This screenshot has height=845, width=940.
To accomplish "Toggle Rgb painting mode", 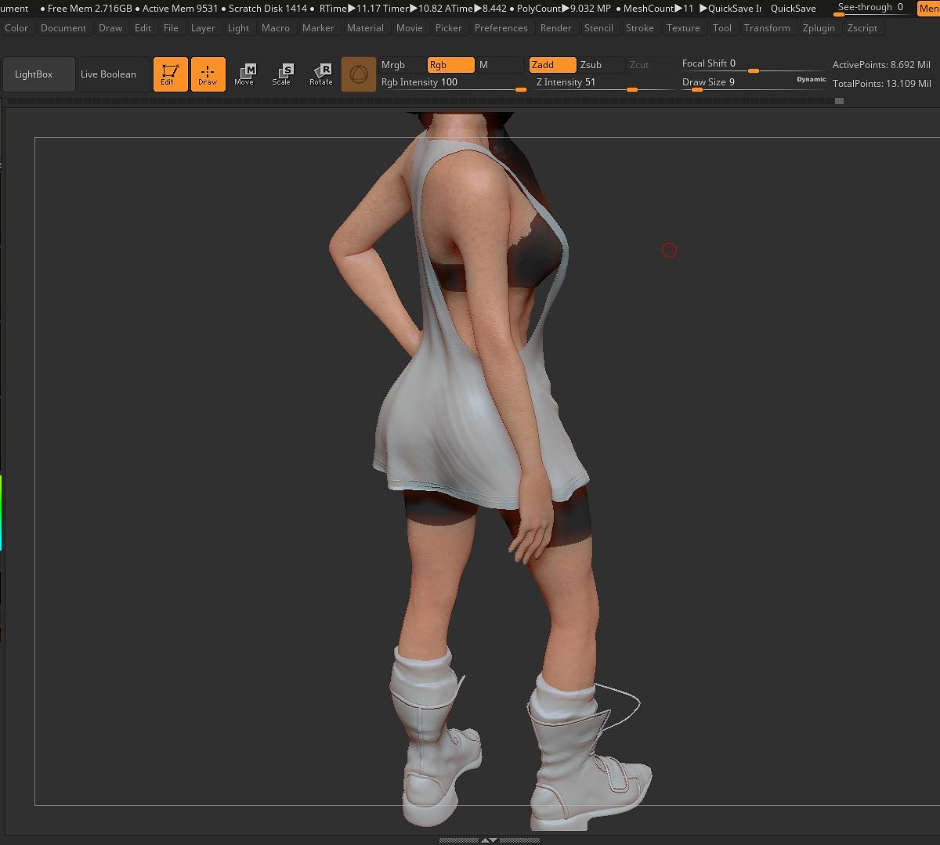I will coord(450,65).
